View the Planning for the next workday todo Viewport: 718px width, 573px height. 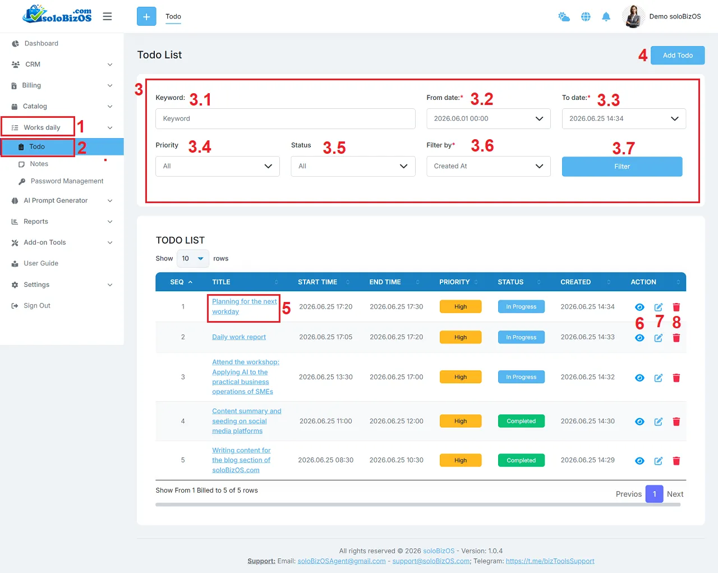point(639,307)
